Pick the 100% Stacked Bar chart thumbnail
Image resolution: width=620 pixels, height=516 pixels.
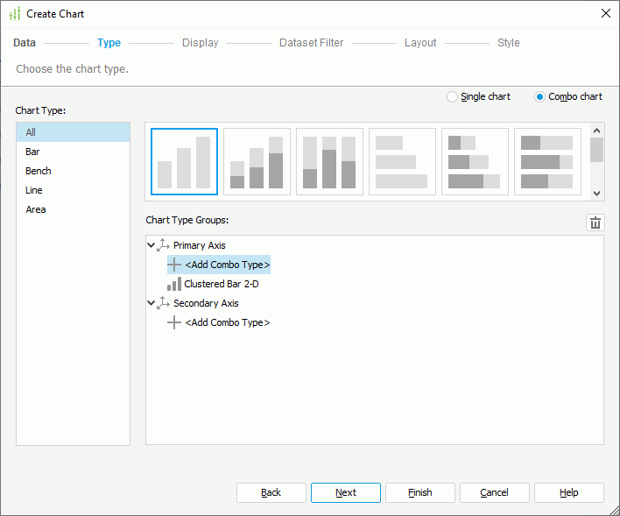point(329,161)
